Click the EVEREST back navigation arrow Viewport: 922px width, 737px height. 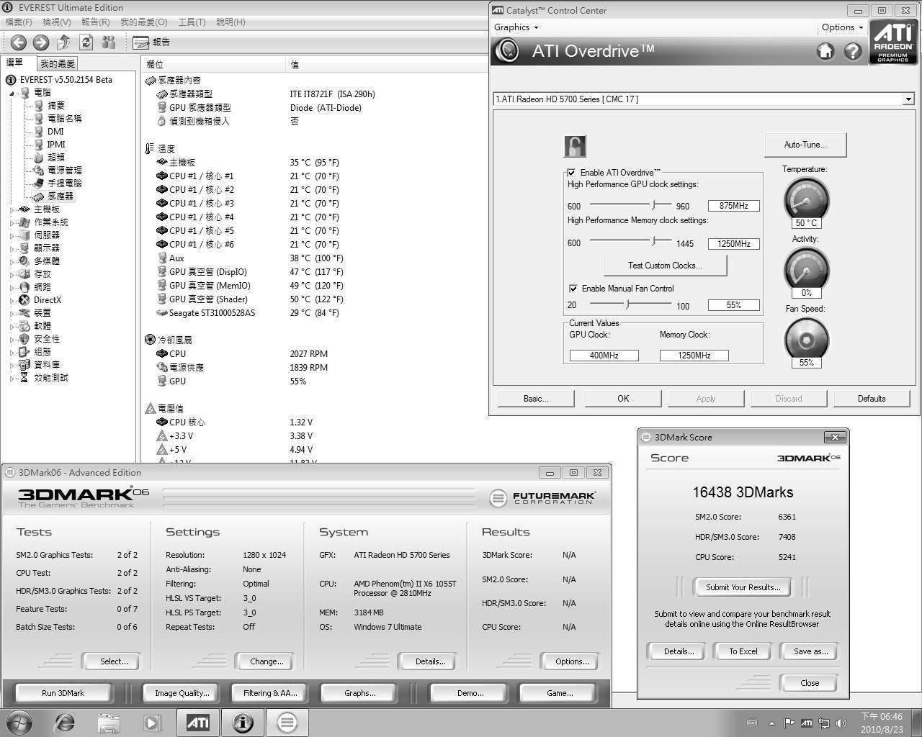19,42
